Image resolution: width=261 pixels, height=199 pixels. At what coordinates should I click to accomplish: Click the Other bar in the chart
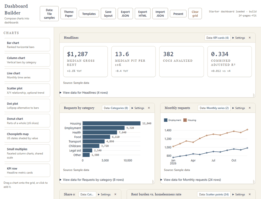86,155
